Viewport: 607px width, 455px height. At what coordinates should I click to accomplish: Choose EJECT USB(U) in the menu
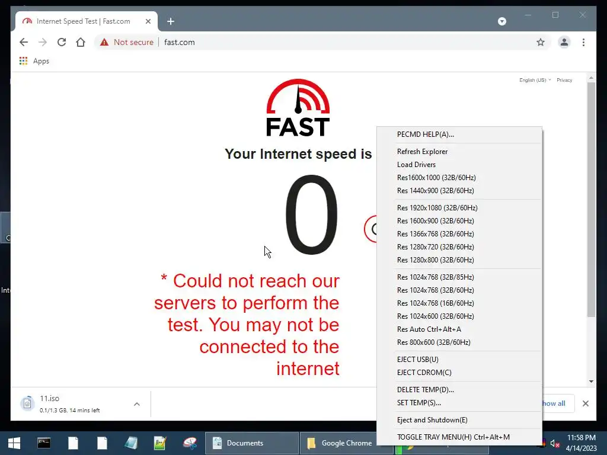click(459, 360)
